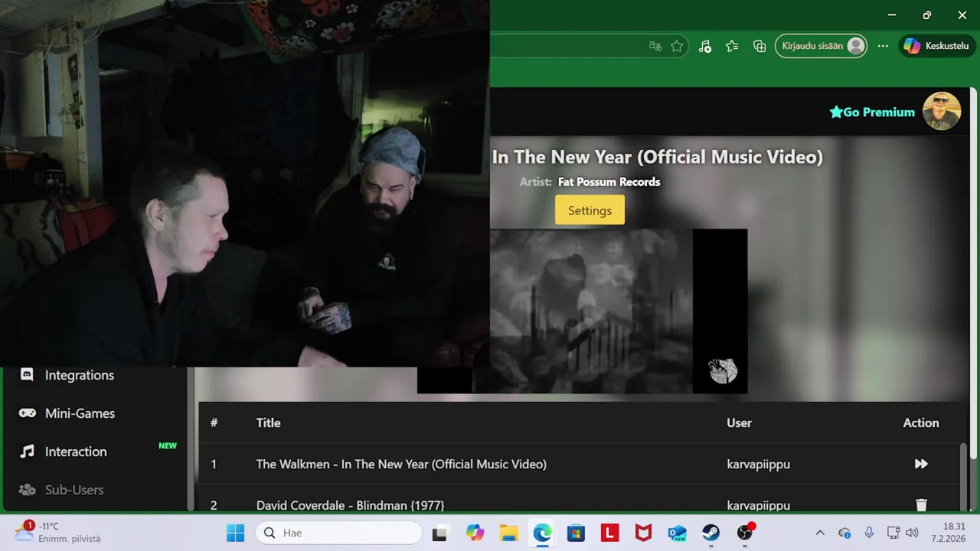The height and width of the screenshot is (551, 980).
Task: Click the song queue vertical scrollbar
Action: 963,476
